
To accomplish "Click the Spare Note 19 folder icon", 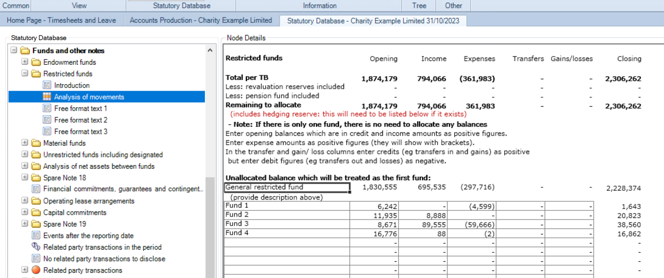I will click(x=36, y=224).
